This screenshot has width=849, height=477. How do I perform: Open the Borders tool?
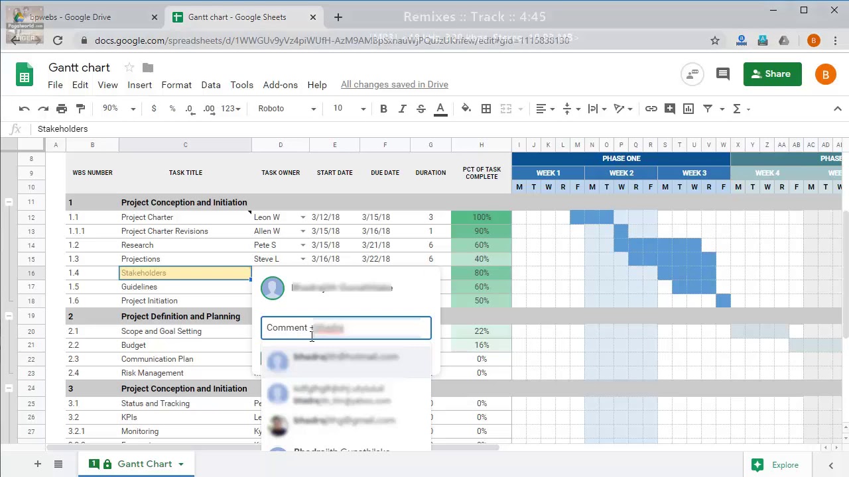486,109
